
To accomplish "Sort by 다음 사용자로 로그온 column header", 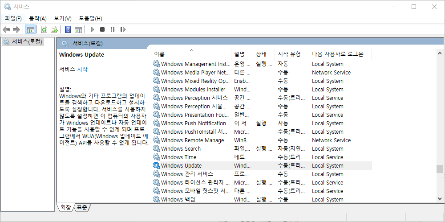I will pos(340,54).
